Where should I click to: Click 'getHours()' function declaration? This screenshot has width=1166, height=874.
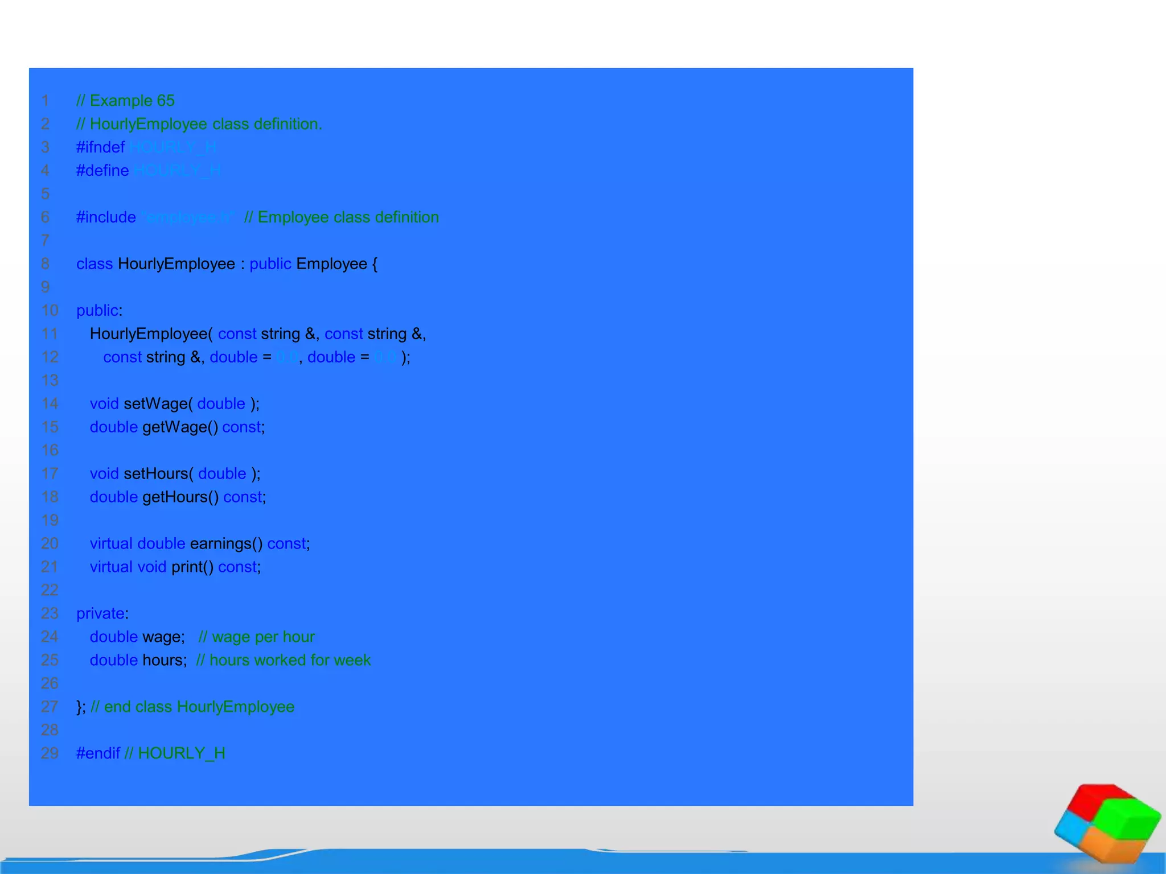(x=180, y=497)
